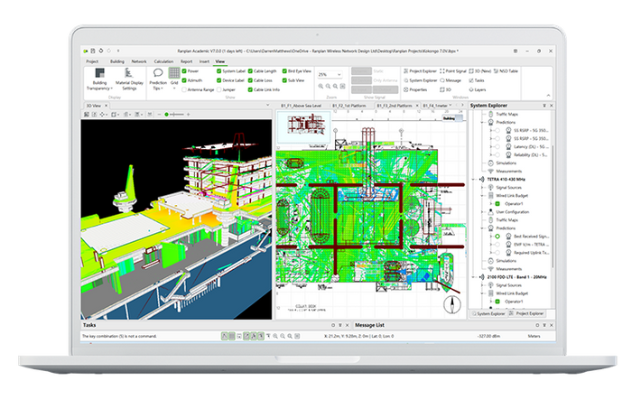Uncheck the System Label checkbox

click(218, 71)
